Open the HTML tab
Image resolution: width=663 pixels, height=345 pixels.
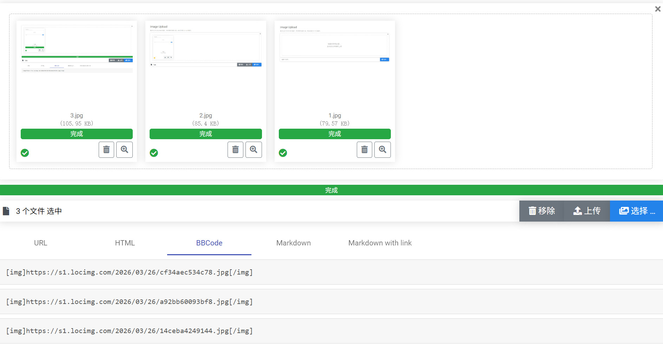click(x=125, y=243)
